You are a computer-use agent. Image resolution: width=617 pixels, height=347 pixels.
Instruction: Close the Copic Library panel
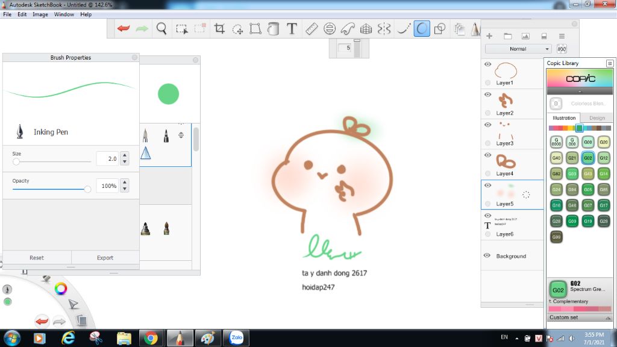click(610, 63)
